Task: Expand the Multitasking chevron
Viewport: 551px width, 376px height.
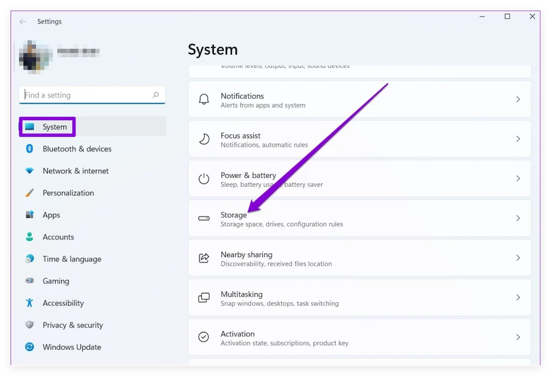Action: [518, 297]
